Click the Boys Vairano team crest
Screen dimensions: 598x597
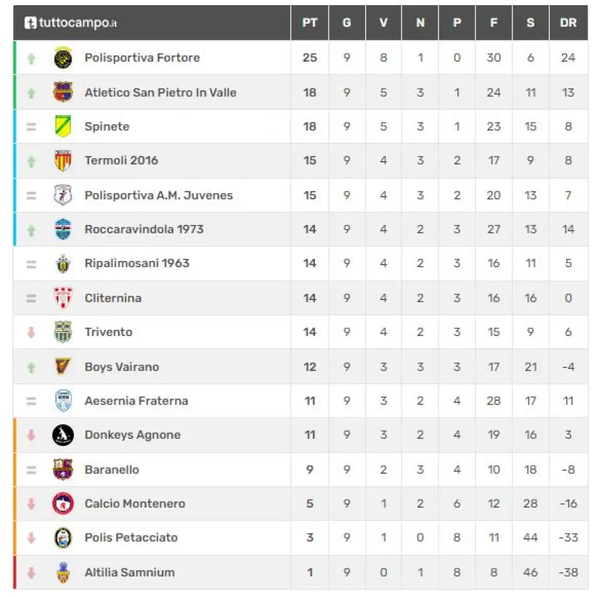pos(63,367)
